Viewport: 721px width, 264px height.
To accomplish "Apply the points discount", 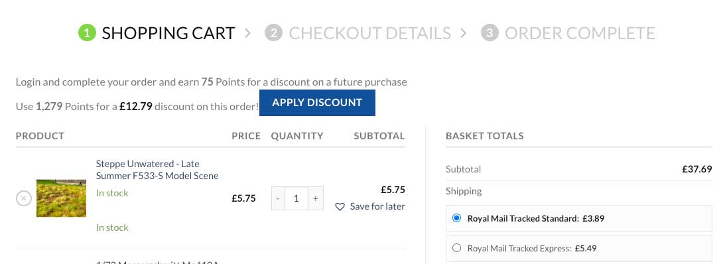I will (x=317, y=103).
